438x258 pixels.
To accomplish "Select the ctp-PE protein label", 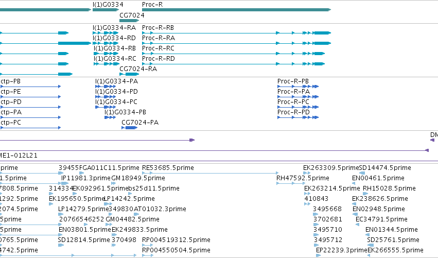I will tap(11, 92).
